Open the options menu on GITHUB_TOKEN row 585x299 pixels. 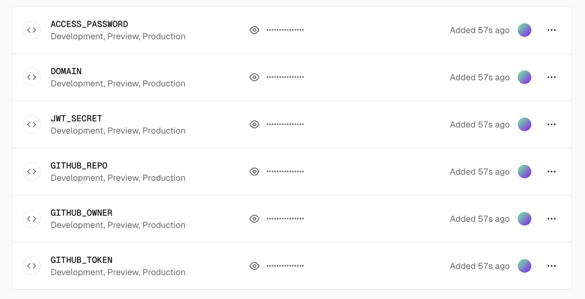[x=551, y=266]
